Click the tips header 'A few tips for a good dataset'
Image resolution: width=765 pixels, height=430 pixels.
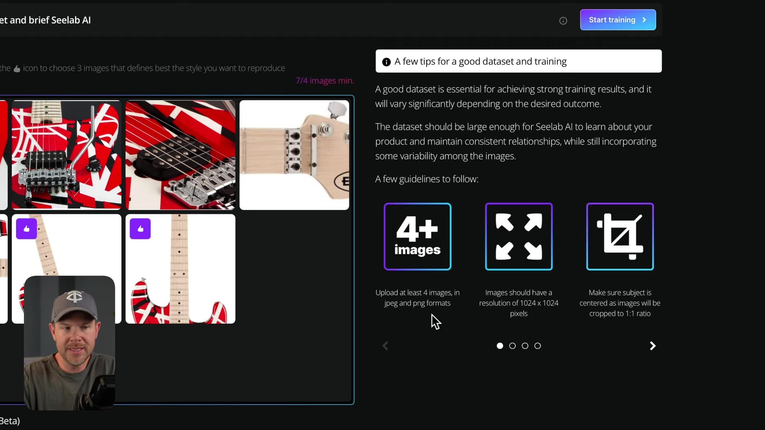518,61
